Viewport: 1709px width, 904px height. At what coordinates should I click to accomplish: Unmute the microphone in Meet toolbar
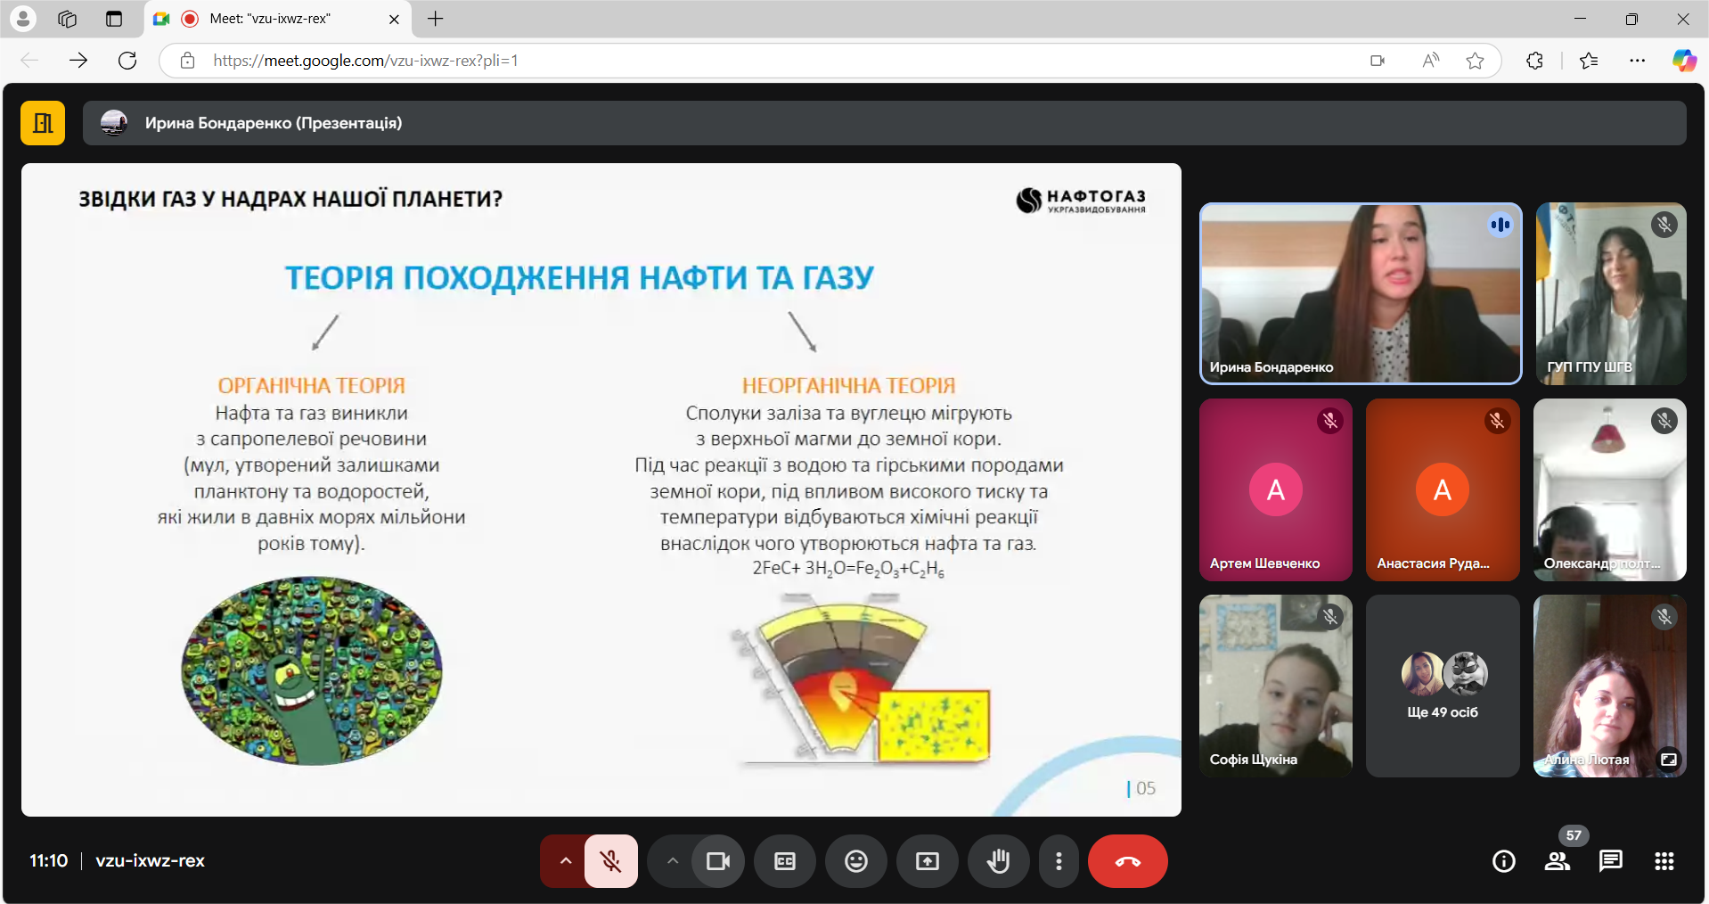tap(611, 861)
